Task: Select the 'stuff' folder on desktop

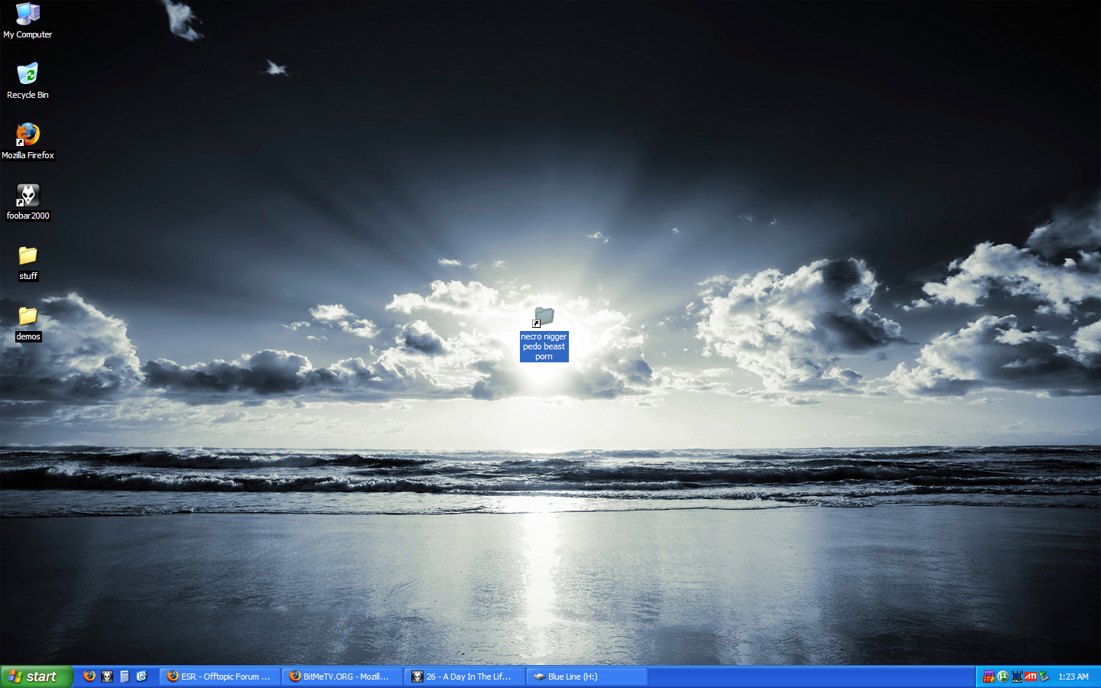Action: pos(28,257)
